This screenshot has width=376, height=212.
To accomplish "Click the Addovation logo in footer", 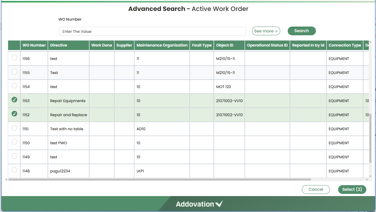I will tap(199, 204).
